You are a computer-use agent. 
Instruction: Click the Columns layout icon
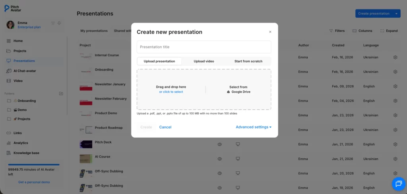354,31
